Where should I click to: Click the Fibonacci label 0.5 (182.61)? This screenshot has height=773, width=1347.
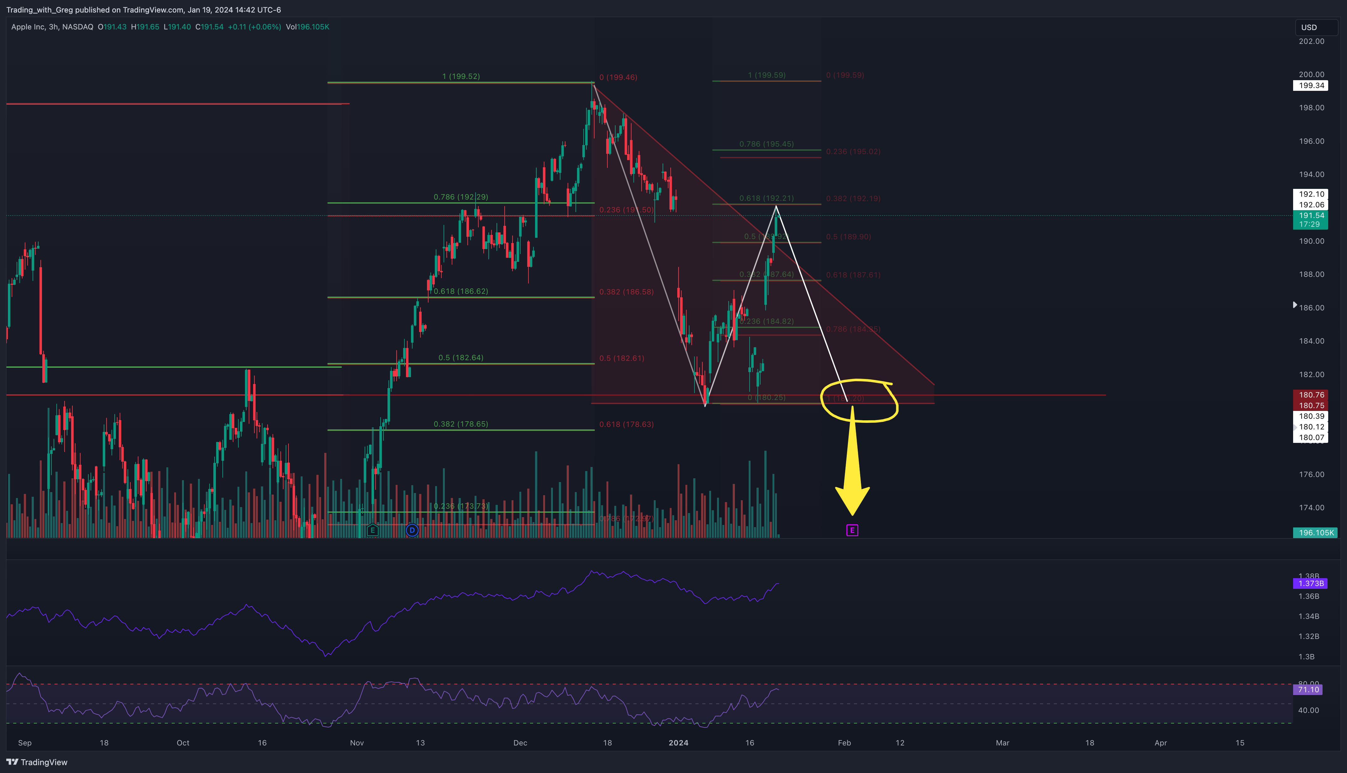click(622, 358)
